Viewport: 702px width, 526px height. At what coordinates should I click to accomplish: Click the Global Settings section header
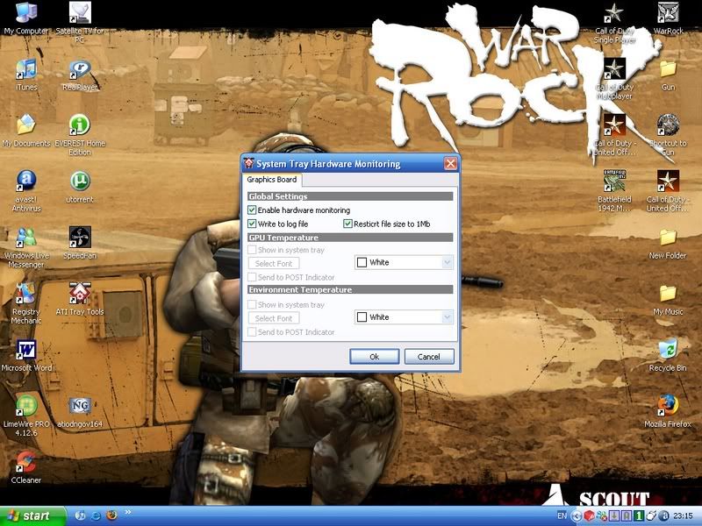click(350, 196)
